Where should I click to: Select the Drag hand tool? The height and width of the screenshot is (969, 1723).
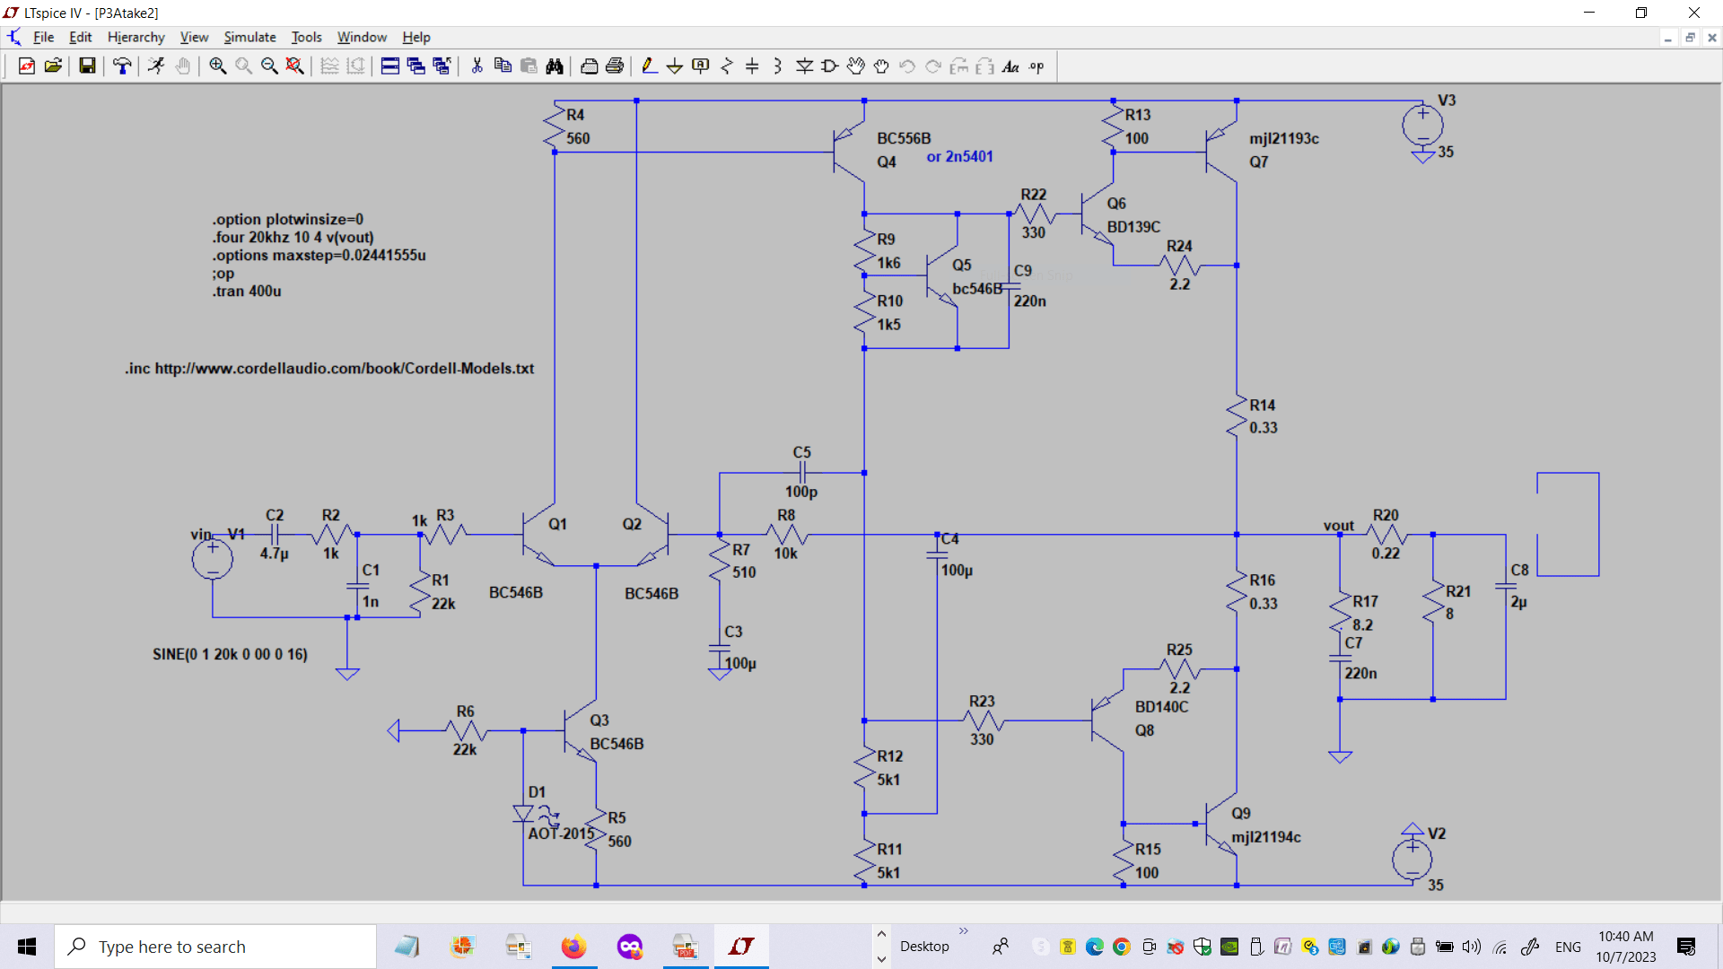[x=881, y=66]
